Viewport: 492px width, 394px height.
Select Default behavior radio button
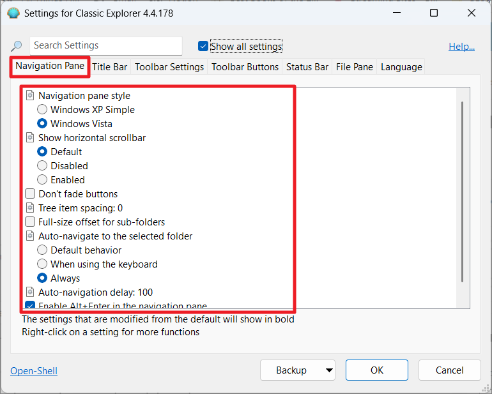click(42, 250)
